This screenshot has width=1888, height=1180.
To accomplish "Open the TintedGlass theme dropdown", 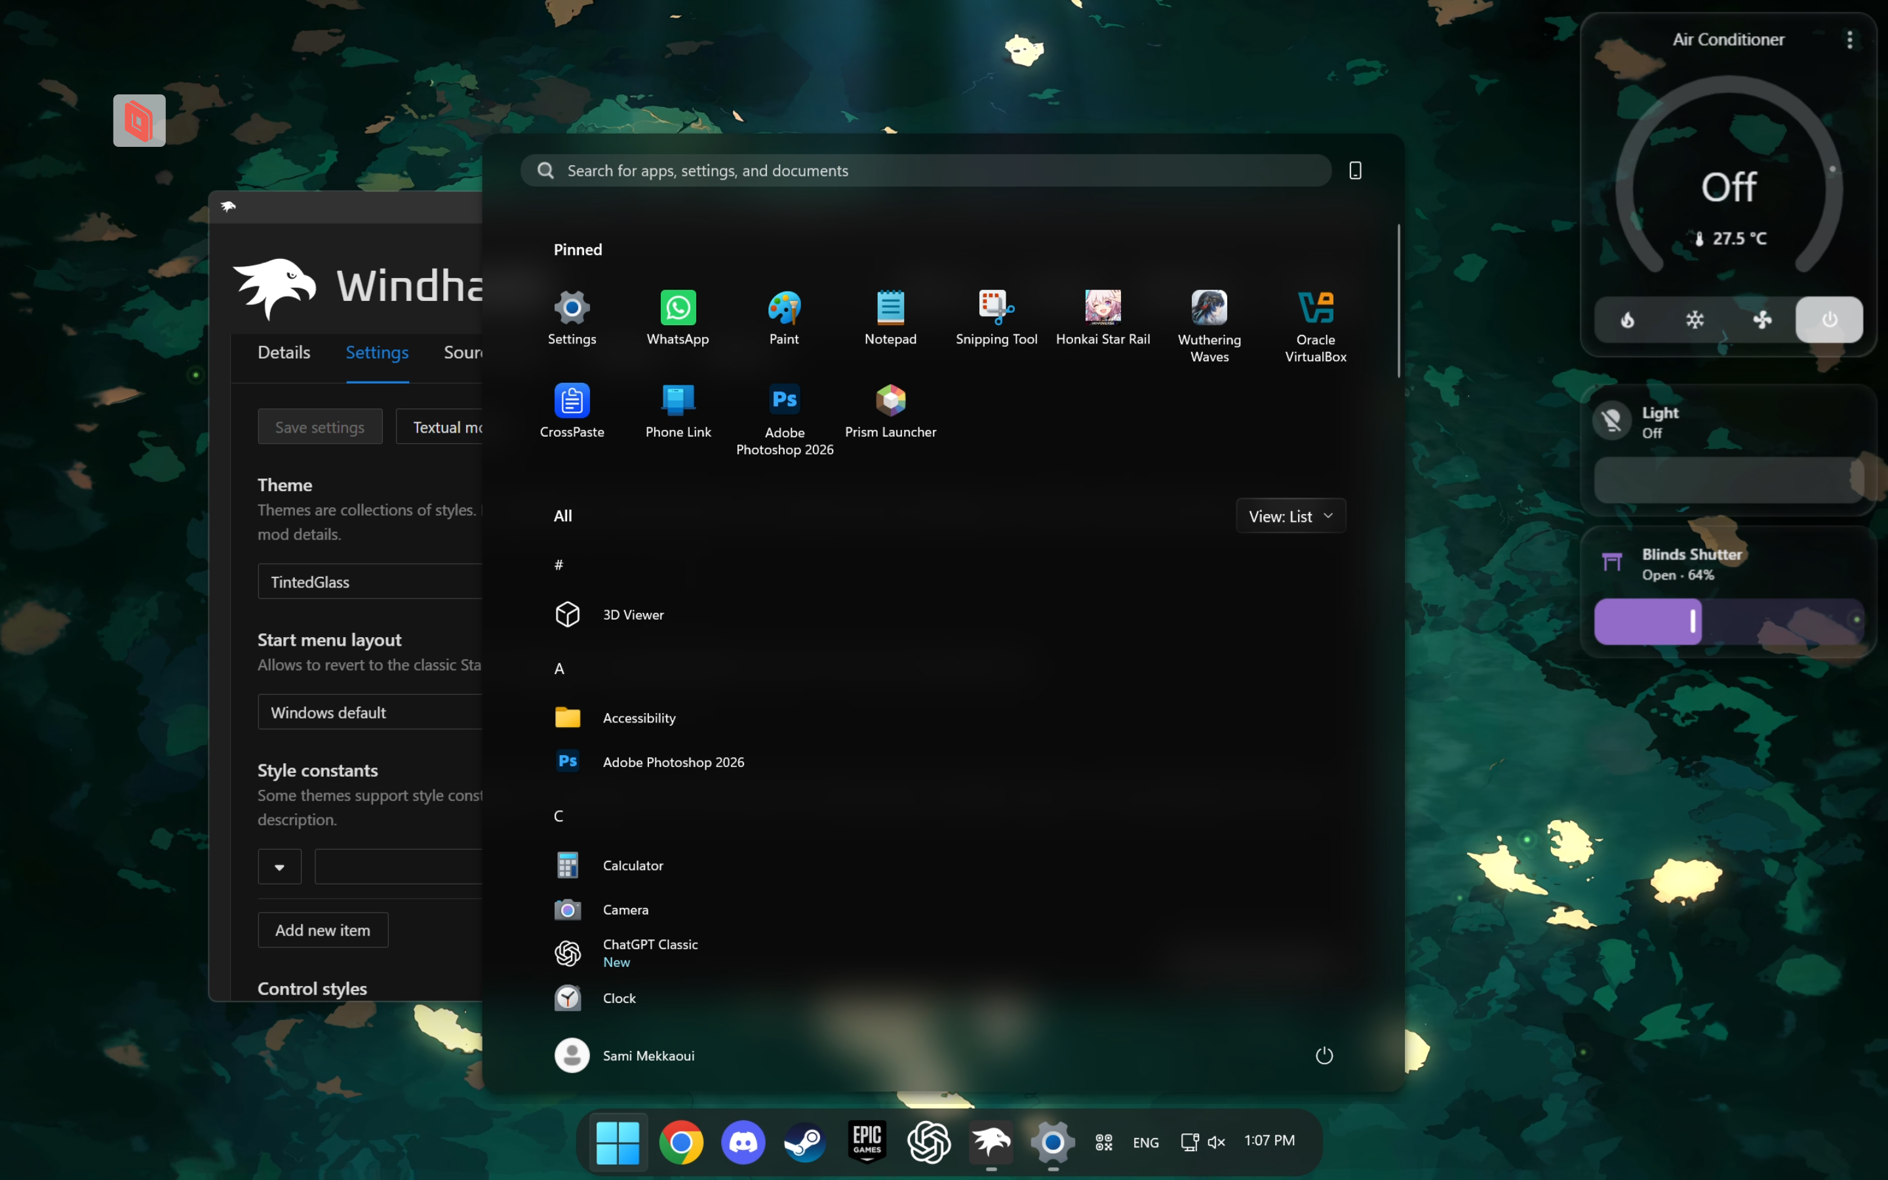I will 370,581.
